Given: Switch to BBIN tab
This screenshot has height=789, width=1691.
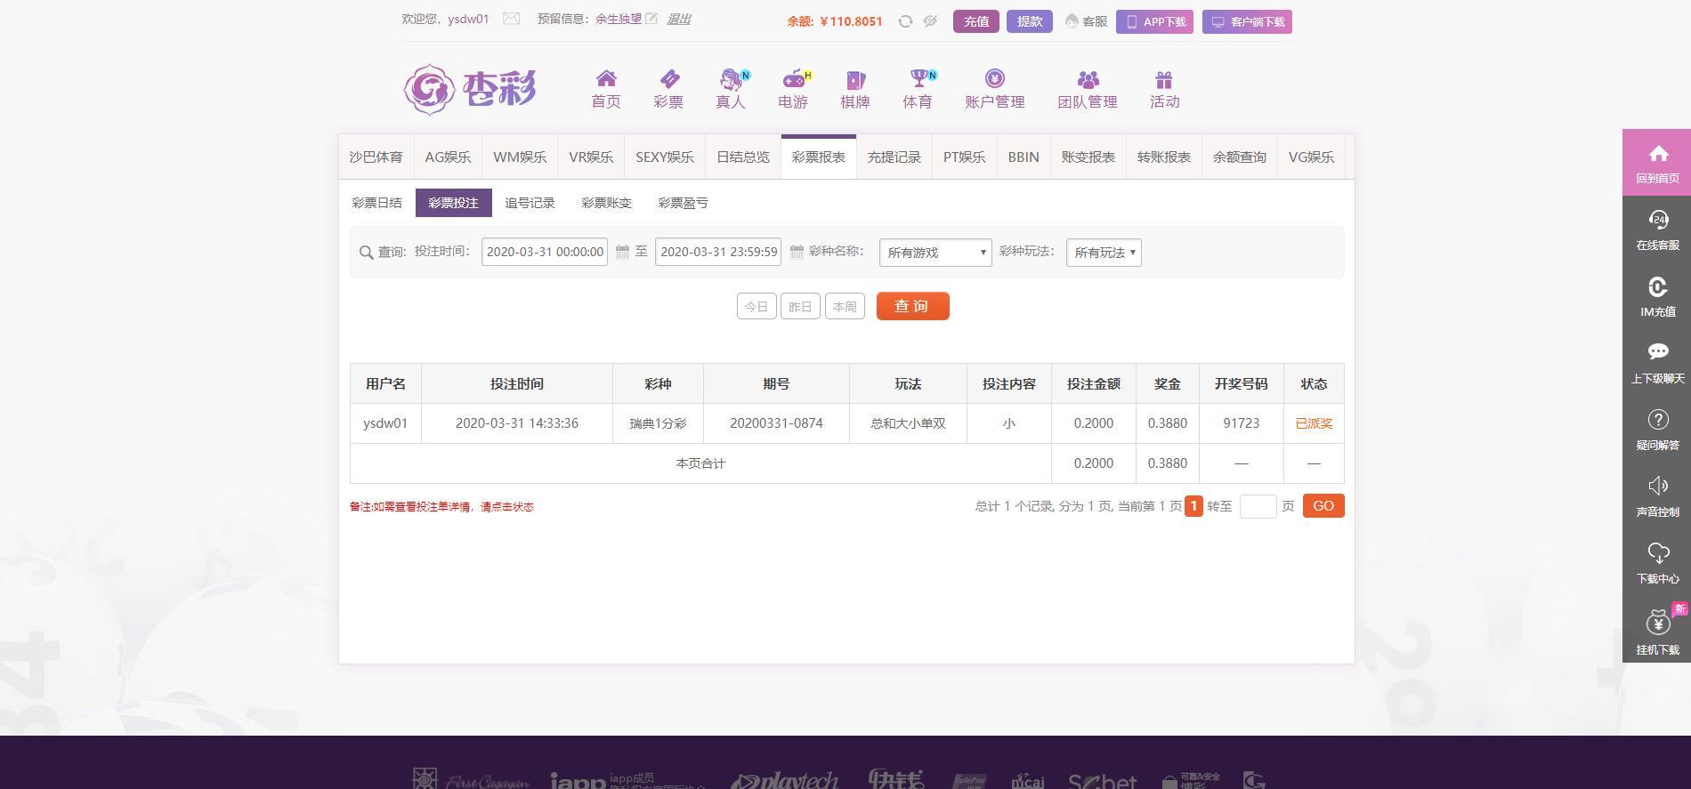Looking at the screenshot, I should click(1023, 157).
